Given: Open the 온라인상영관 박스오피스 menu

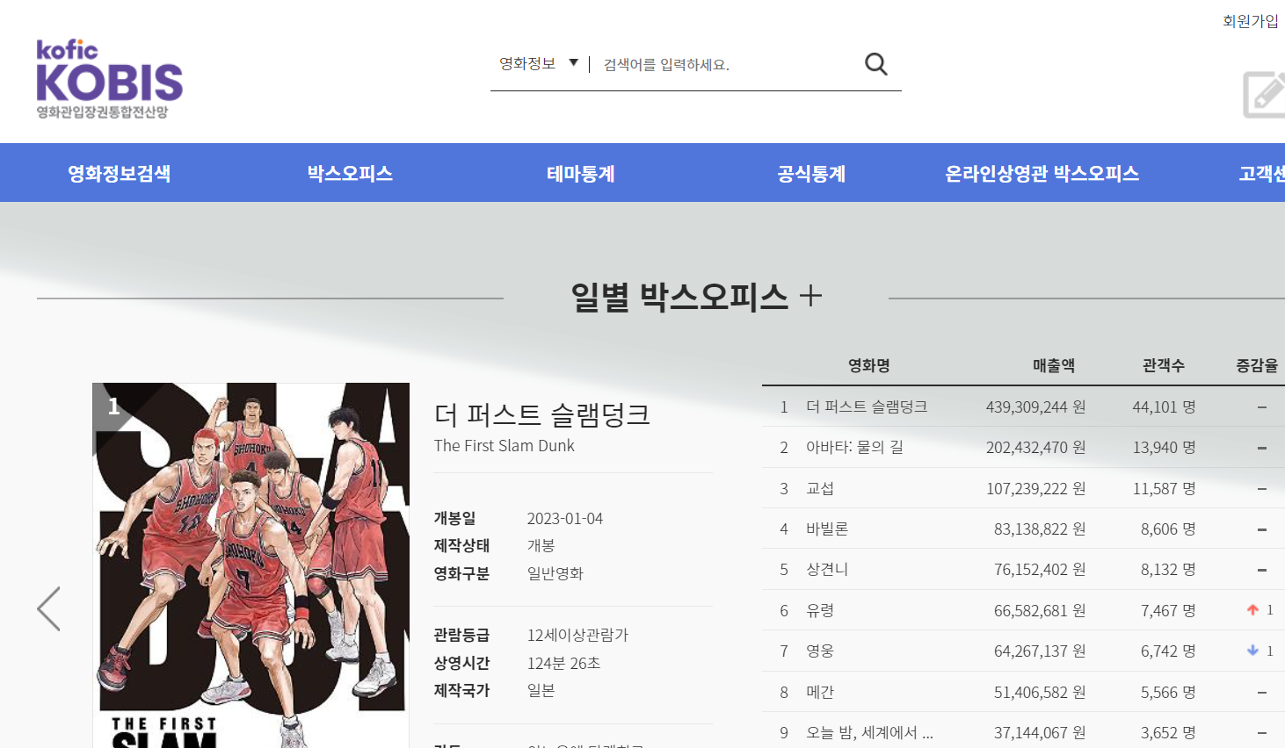Looking at the screenshot, I should point(1042,173).
